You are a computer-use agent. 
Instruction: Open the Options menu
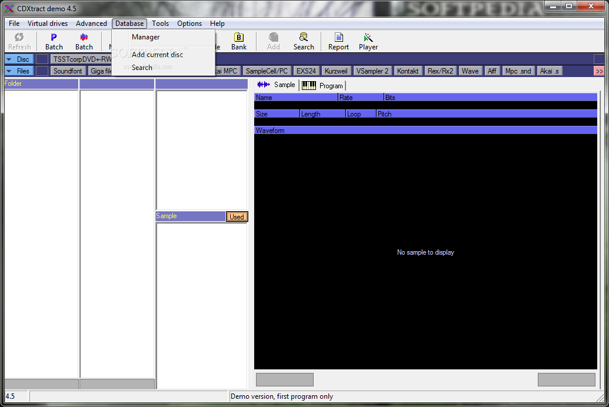point(189,24)
